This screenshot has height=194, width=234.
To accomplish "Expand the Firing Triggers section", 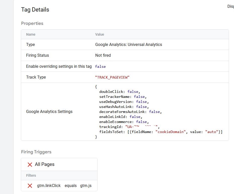I will pyautogui.click(x=36, y=152).
